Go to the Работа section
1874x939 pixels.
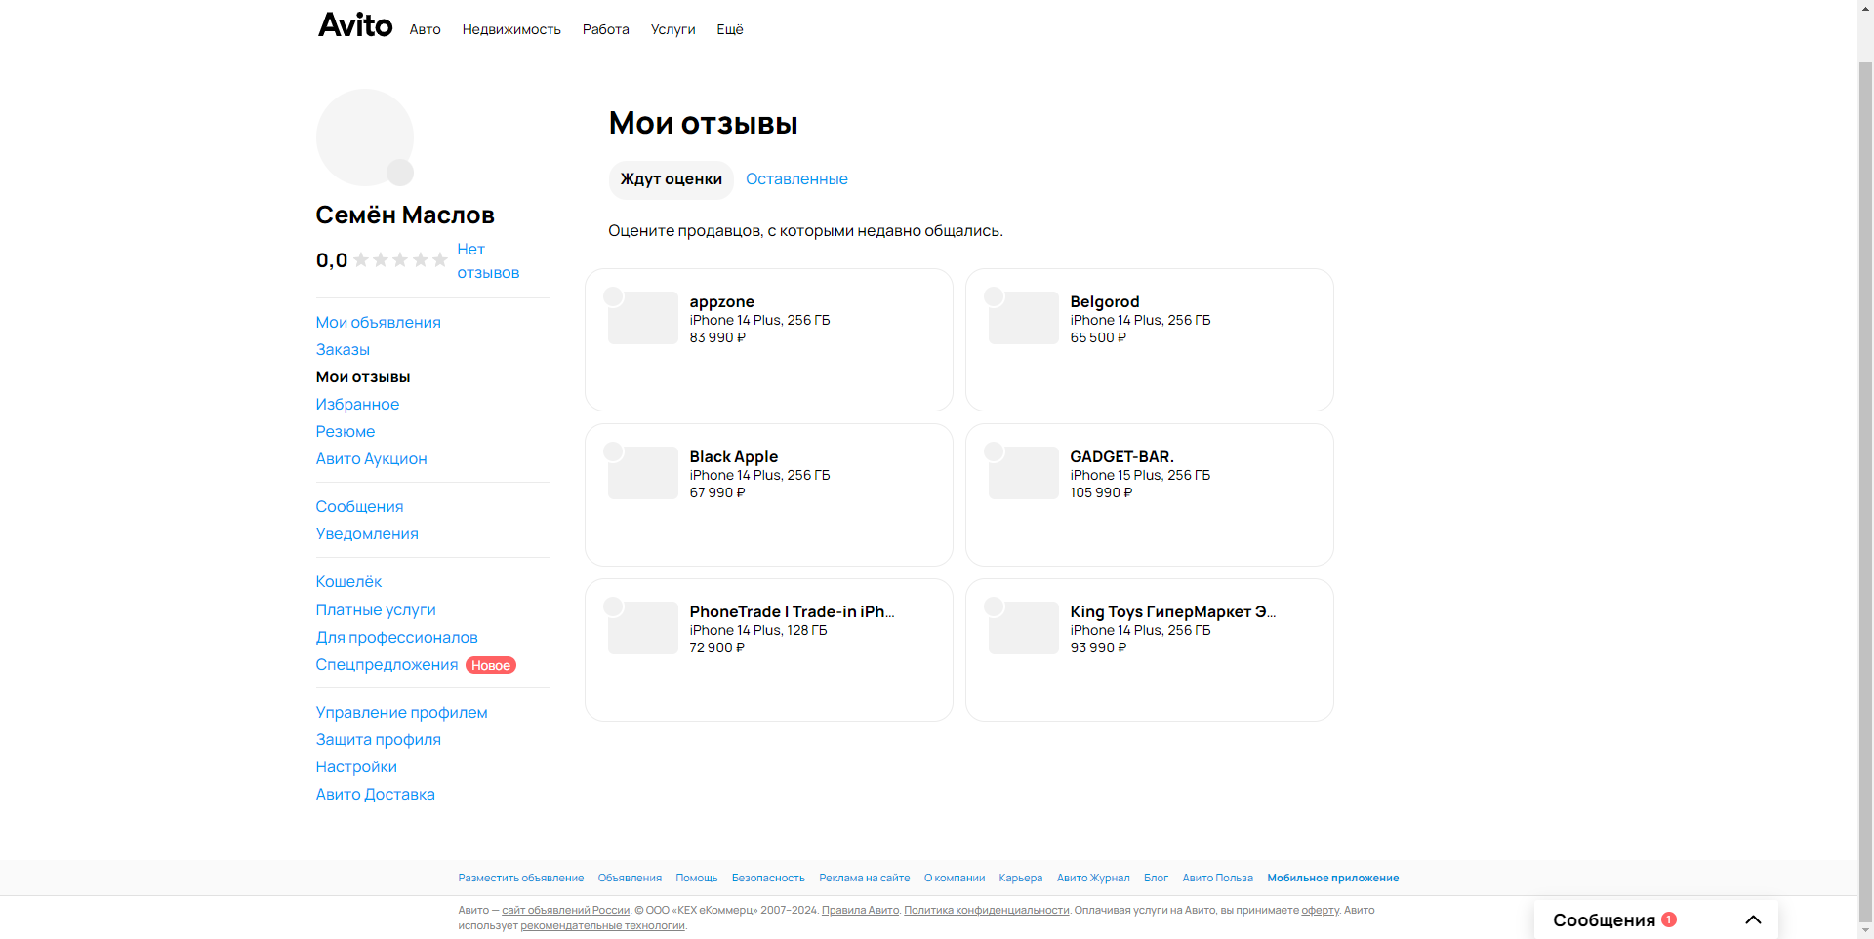point(606,29)
